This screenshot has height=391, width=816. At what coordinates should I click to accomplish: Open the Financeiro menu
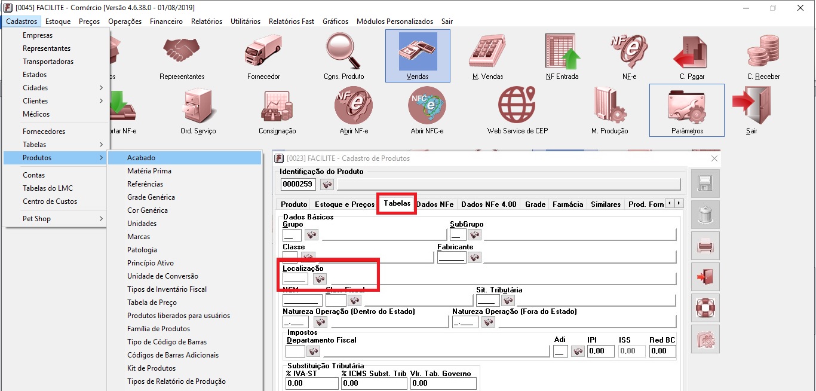click(x=167, y=22)
